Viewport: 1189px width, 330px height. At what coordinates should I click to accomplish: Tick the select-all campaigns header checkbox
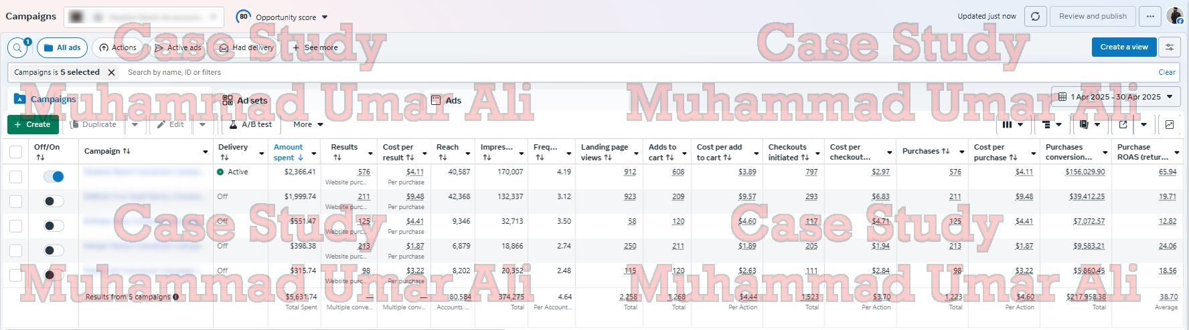pyautogui.click(x=16, y=152)
